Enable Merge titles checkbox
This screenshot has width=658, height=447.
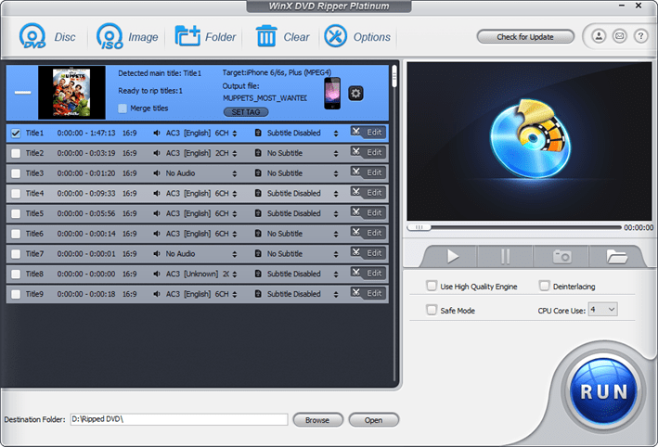[x=123, y=109]
